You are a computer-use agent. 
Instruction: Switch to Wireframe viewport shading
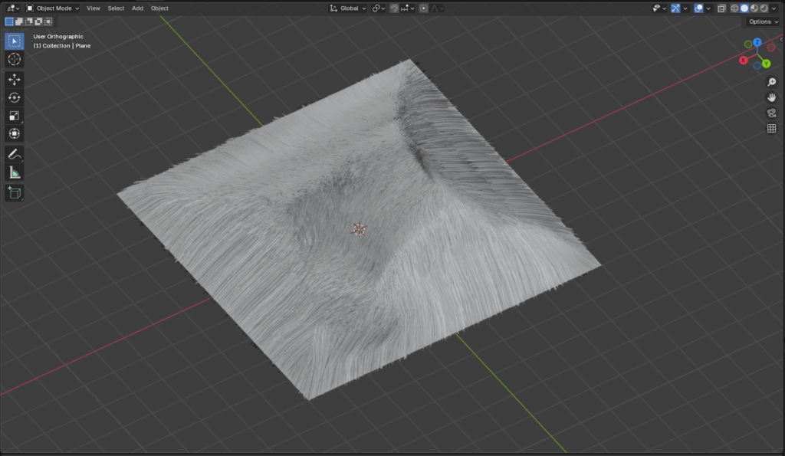(x=734, y=8)
